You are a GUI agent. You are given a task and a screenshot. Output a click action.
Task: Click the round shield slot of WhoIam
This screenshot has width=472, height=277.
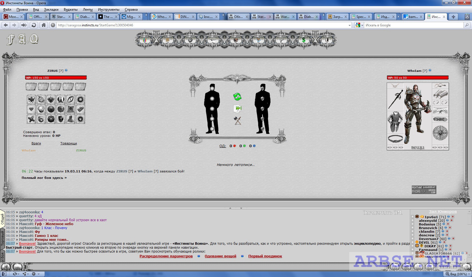coord(440,133)
